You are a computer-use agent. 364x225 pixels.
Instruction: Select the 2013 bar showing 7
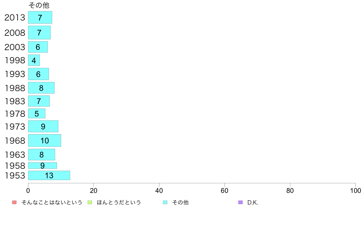40,17
